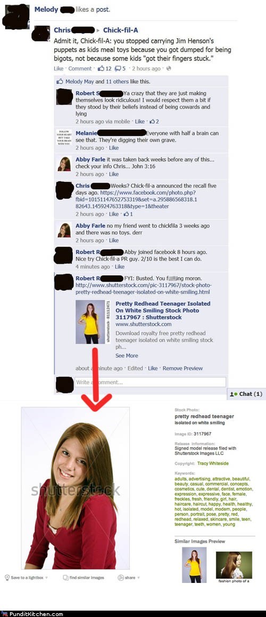The height and width of the screenshot is (617, 266).
Task: Click the find similar images icon
Action: click(66, 577)
